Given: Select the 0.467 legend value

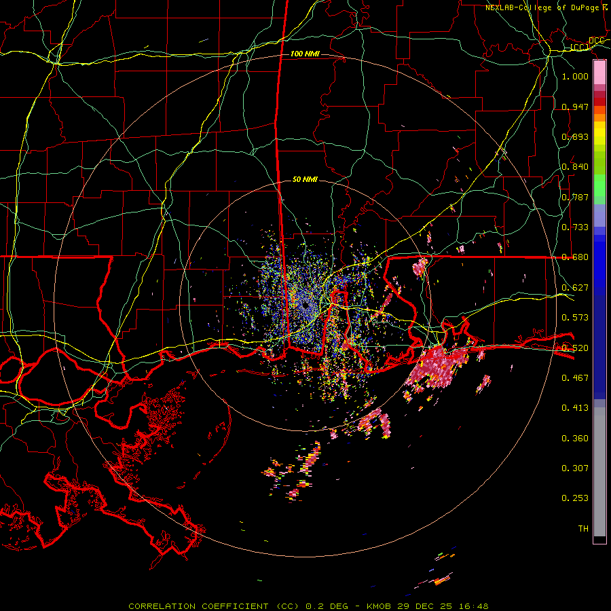Looking at the screenshot, I should pyautogui.click(x=575, y=378).
